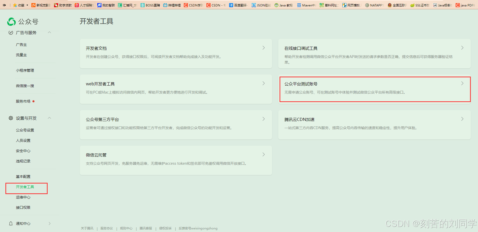Click the 反馈官号weixingongzhong footer link
This screenshot has height=232, width=478.
[198, 228]
